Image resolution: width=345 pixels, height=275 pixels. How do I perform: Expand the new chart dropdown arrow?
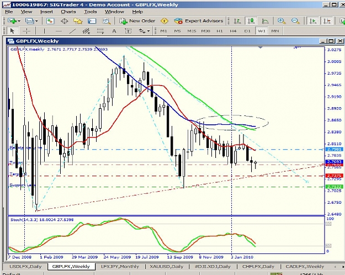19,21
